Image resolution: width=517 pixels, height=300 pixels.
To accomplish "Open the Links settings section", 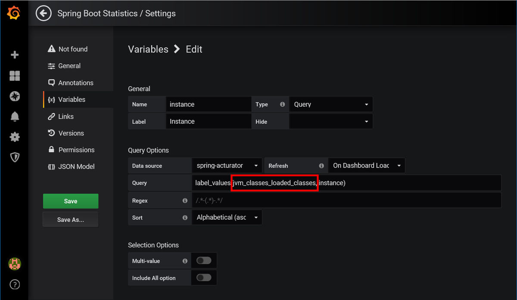I will click(61, 116).
